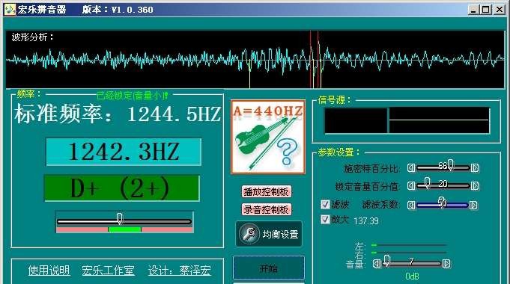Viewport: 510px width, 284px height.
Task: Decrease 施密特百分比 with left arrow
Action: 411,168
